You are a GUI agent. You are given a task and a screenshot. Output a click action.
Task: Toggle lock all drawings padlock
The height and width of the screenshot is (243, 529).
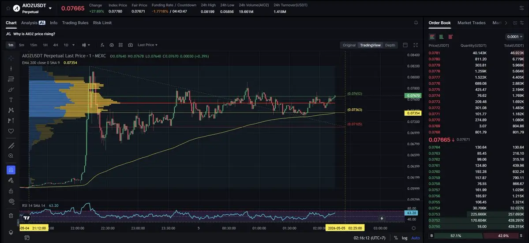(11, 190)
